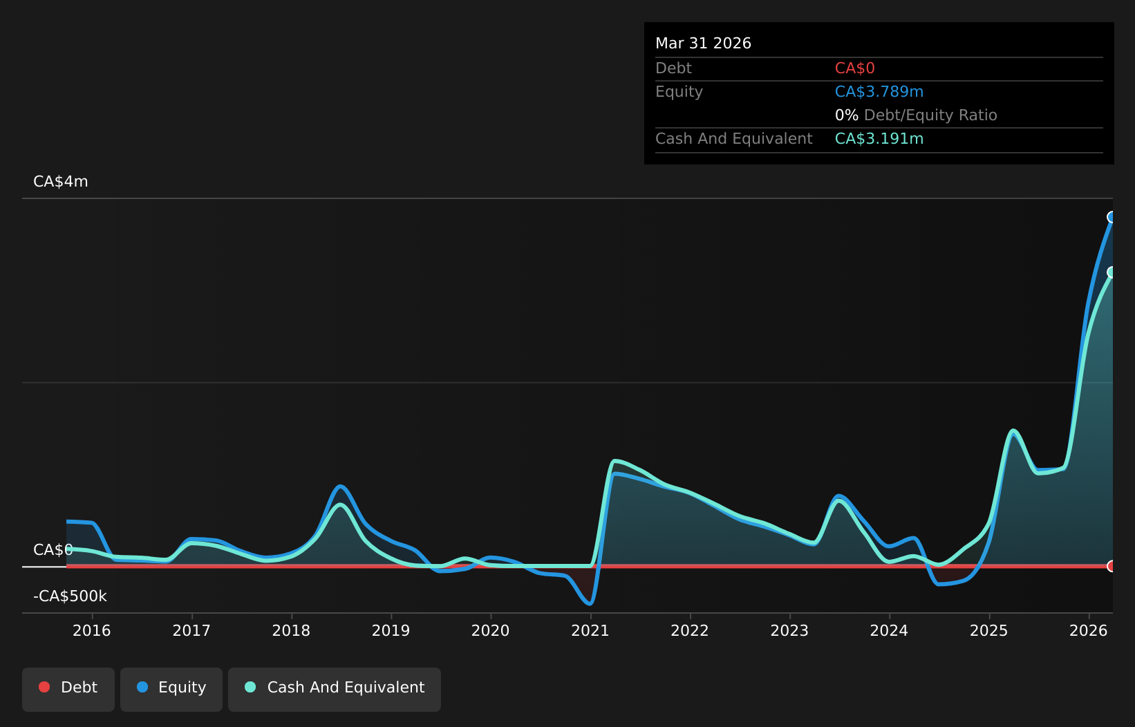1135x727 pixels.
Task: Click the 2022 x-axis label
Action: 690,630
